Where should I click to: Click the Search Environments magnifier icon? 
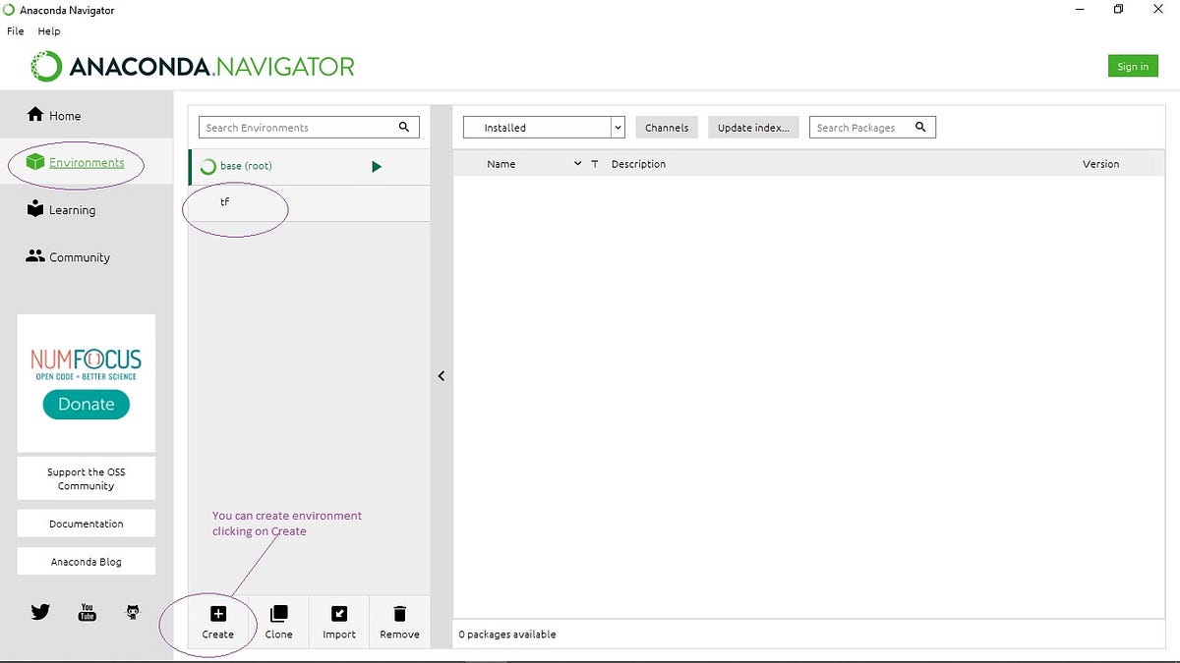(404, 127)
